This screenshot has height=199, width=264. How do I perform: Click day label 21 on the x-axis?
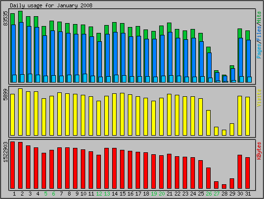coord(169,194)
